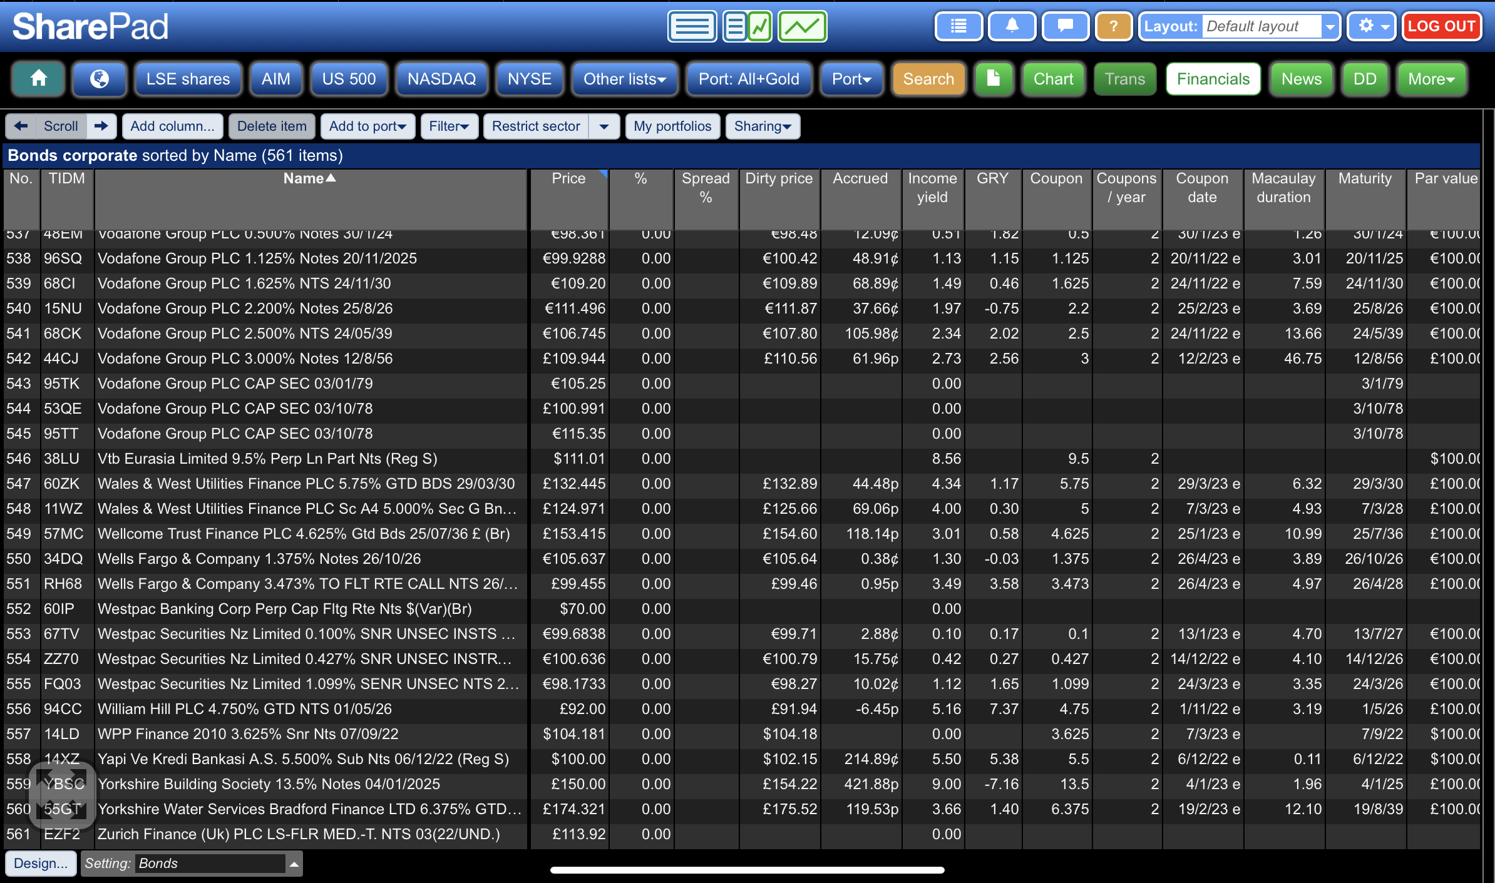Open help question mark icon

(x=1113, y=26)
